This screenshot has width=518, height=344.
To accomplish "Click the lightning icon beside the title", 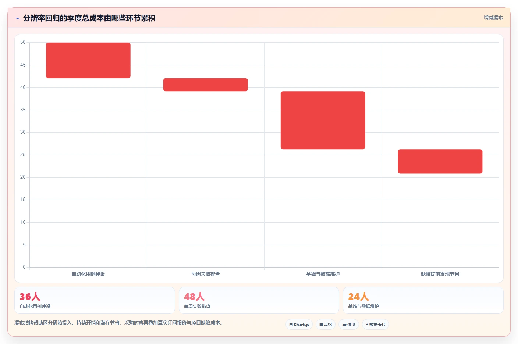I will (17, 18).
